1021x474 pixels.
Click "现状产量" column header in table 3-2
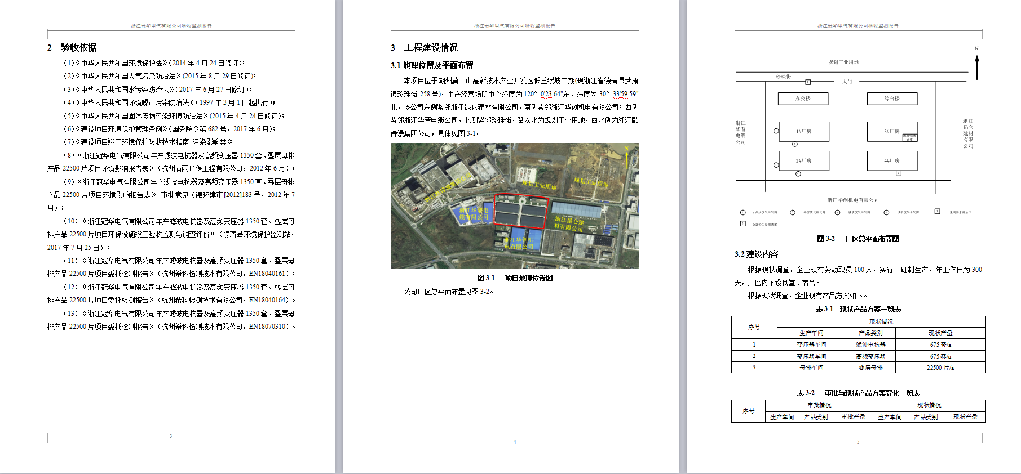click(x=965, y=417)
